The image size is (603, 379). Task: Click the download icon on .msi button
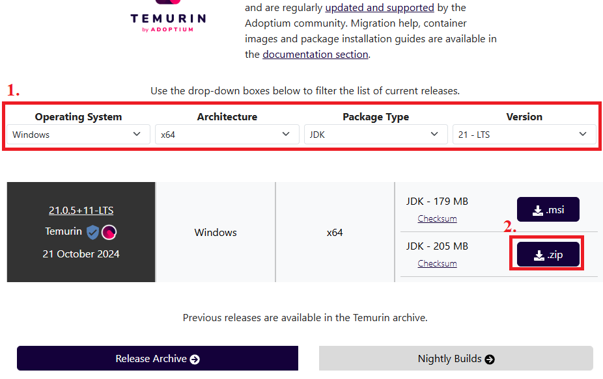pyautogui.click(x=538, y=211)
